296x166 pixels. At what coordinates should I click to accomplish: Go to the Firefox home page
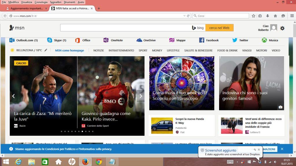275,16
